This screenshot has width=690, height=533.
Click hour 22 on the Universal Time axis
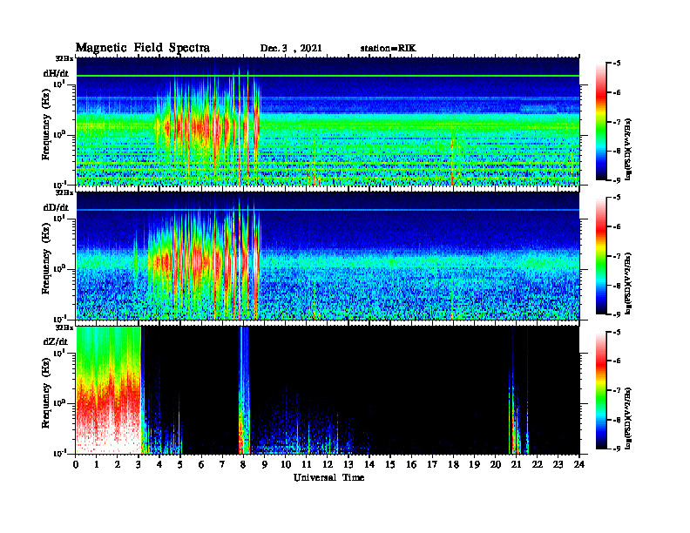537,465
